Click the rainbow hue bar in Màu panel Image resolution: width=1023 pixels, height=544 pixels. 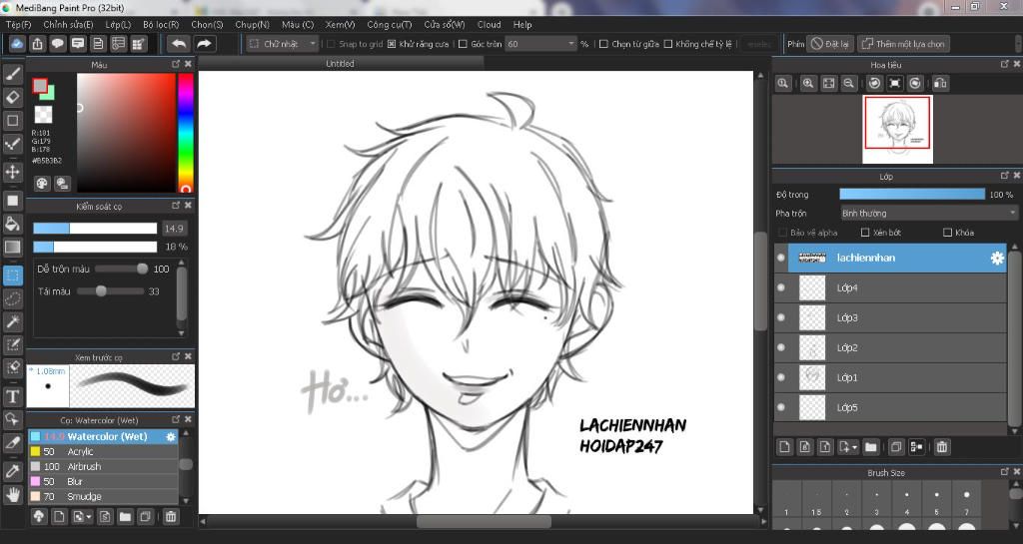click(x=185, y=133)
